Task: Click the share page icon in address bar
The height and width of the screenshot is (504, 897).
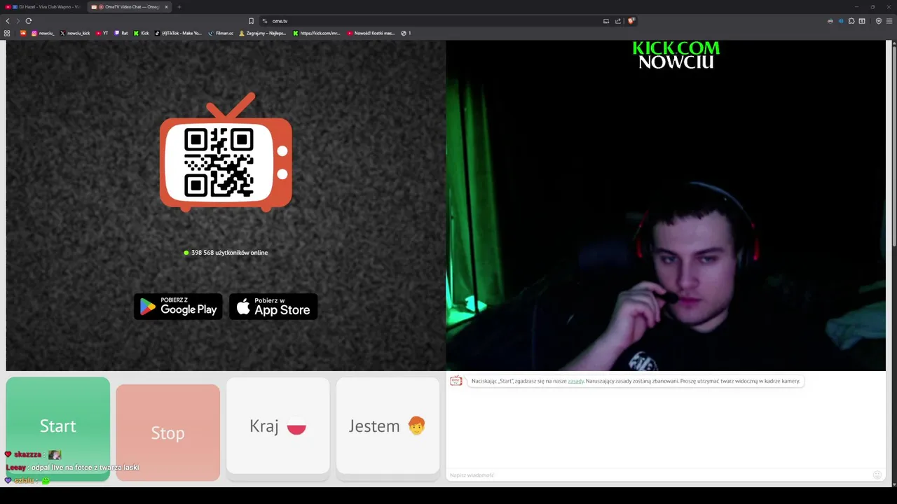Action: click(x=618, y=21)
